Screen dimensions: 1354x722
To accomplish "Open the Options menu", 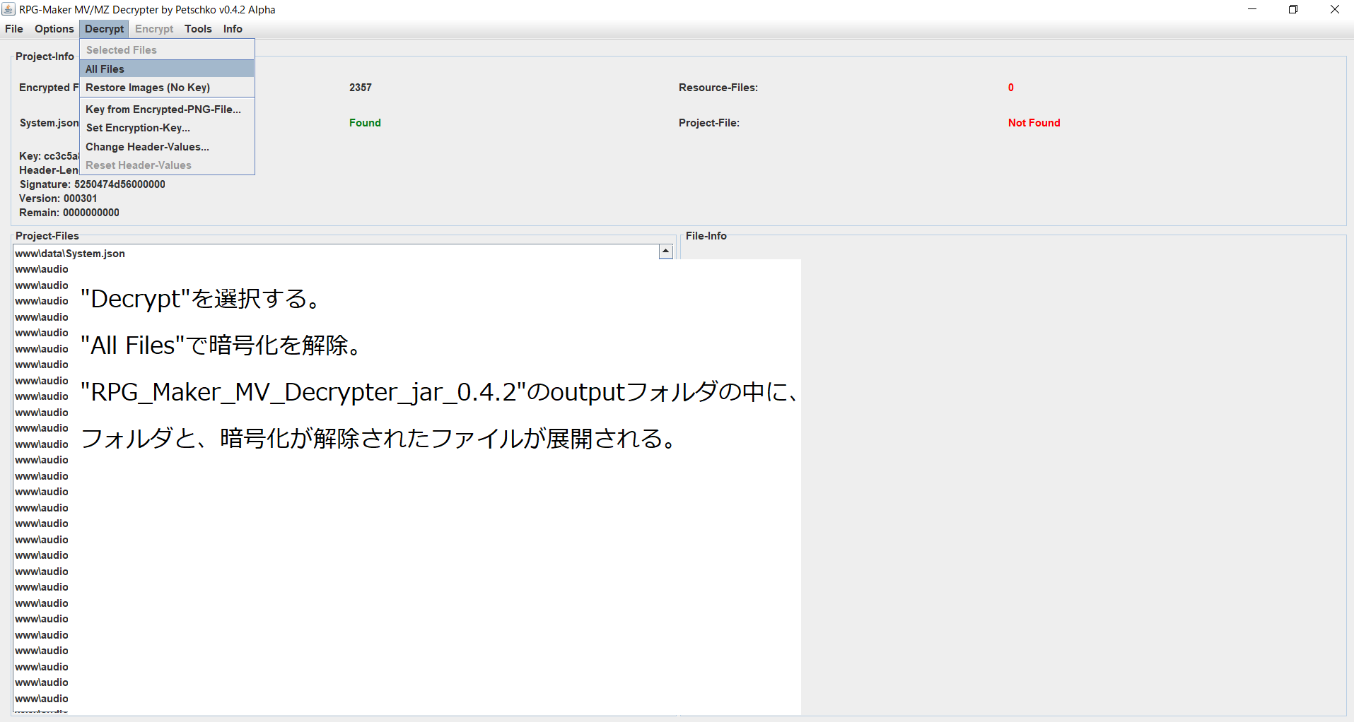I will (54, 29).
